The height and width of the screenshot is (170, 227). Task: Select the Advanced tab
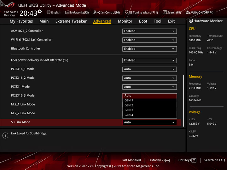click(102, 21)
